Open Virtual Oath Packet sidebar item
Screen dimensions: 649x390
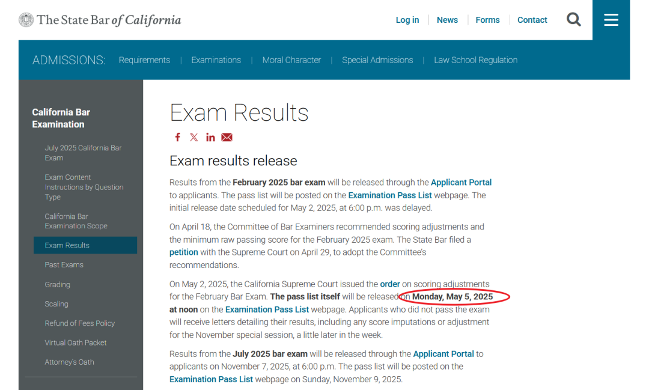click(x=76, y=343)
